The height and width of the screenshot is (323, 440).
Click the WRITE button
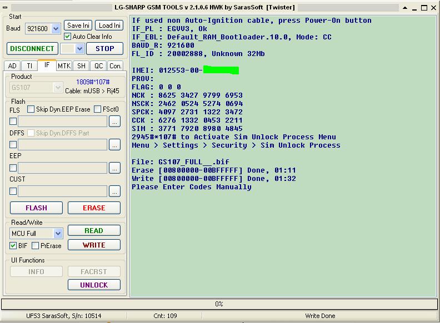coord(94,245)
